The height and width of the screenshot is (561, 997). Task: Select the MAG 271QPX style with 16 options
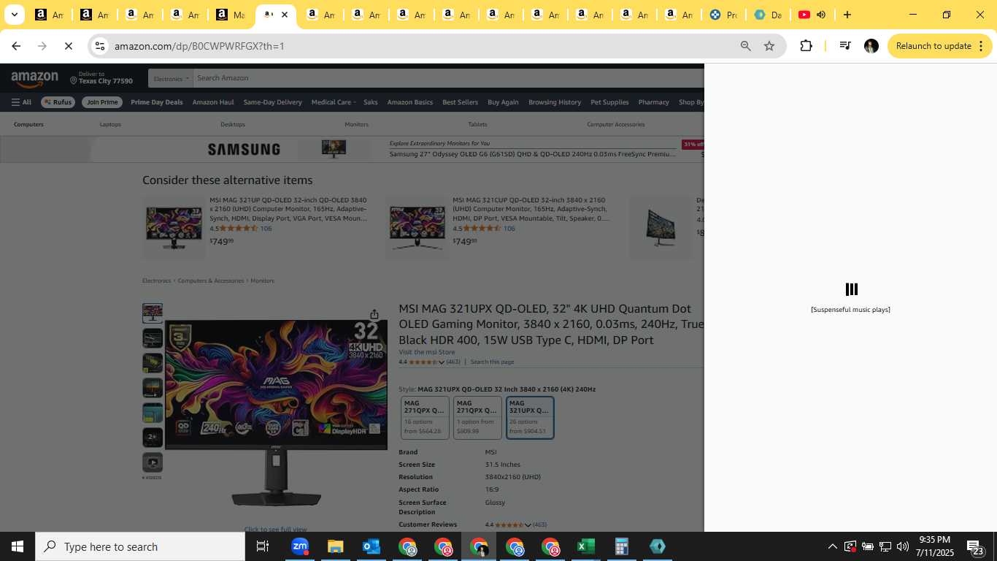coord(425,418)
